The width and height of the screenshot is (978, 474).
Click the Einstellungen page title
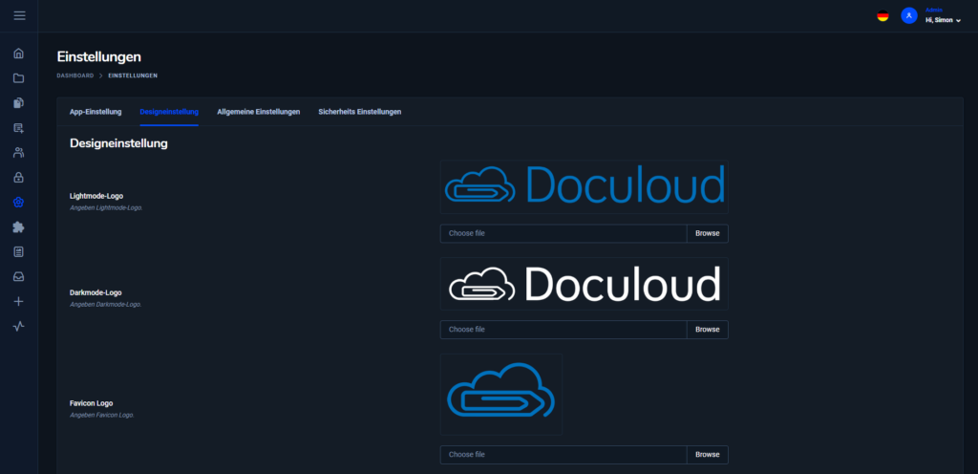coord(98,56)
